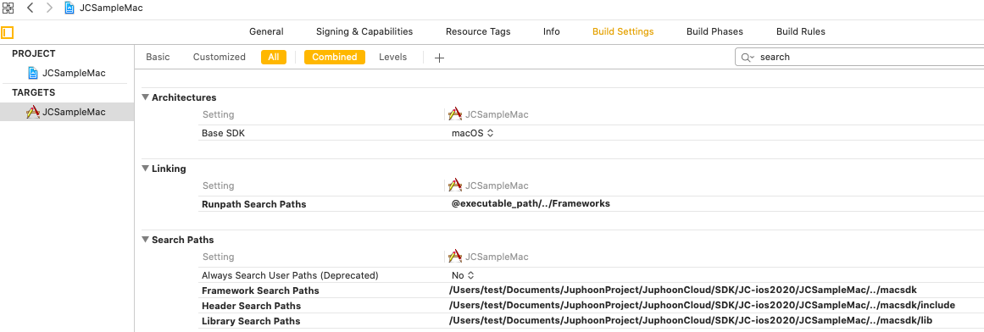Open the Build Phases tab

pyautogui.click(x=714, y=31)
